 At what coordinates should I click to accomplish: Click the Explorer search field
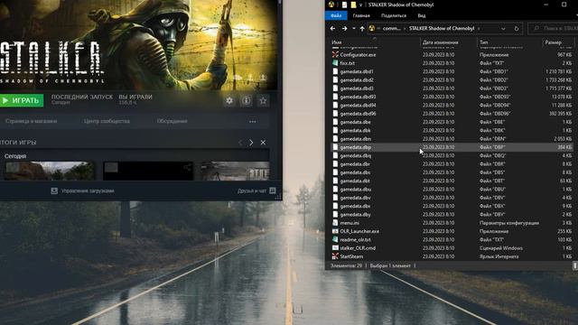click(x=553, y=28)
